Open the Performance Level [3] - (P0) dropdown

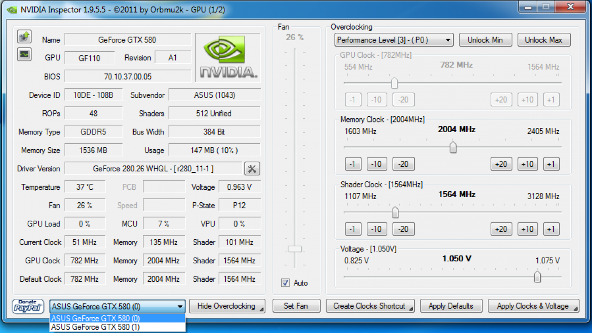click(x=394, y=40)
